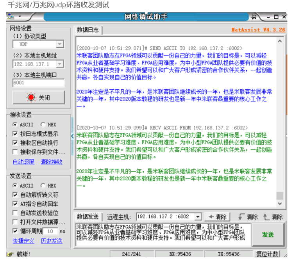Click the up-arrow 清除 button

[x=273, y=217]
